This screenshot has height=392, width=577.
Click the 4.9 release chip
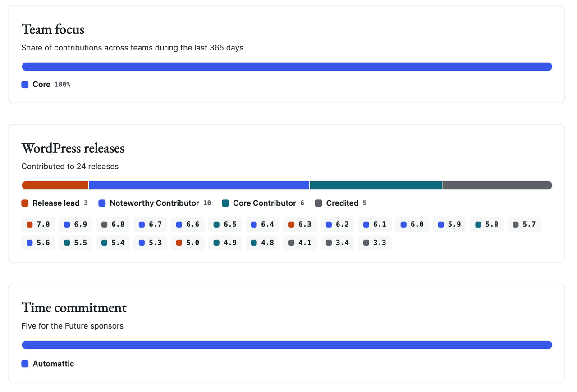pos(225,243)
